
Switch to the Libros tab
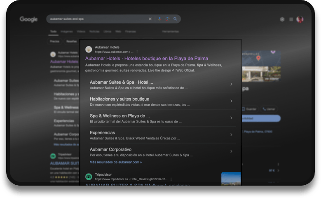click(107, 31)
